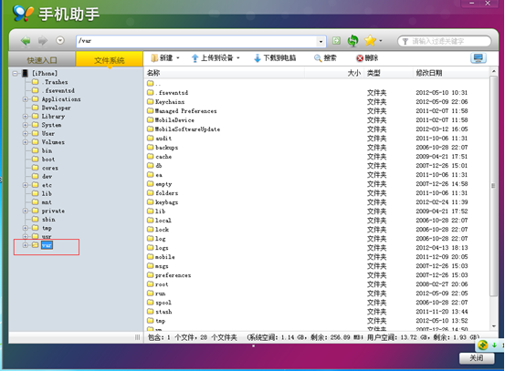This screenshot has height=371, width=505.
Task: Click the 下载到电脑 button
Action: [275, 57]
